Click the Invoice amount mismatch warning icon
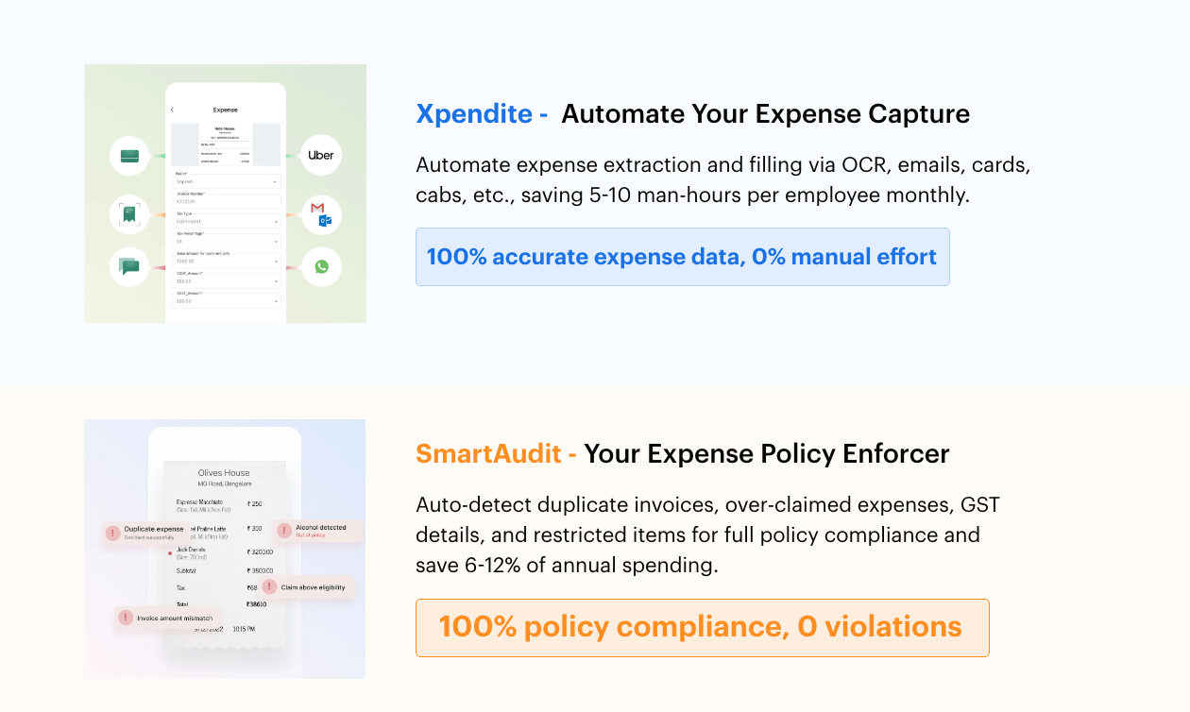Image resolution: width=1190 pixels, height=712 pixels. tap(126, 618)
